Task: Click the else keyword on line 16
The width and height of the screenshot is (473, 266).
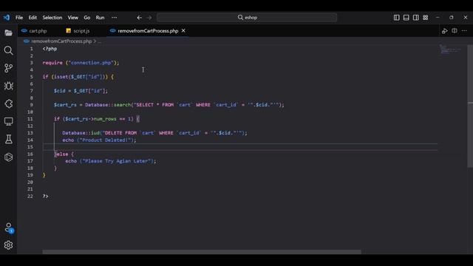Action: [62, 154]
